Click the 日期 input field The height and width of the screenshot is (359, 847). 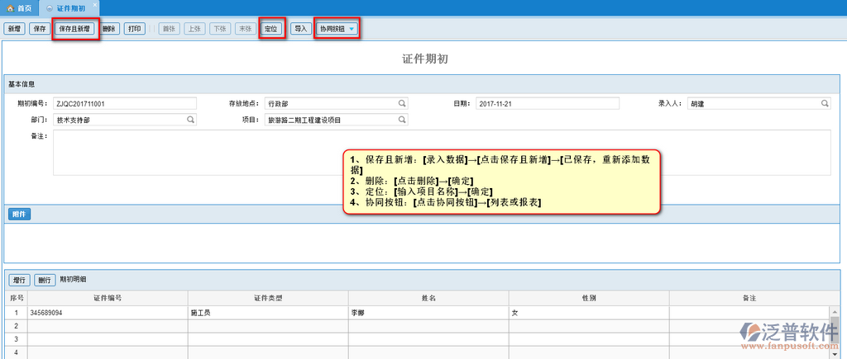[547, 104]
